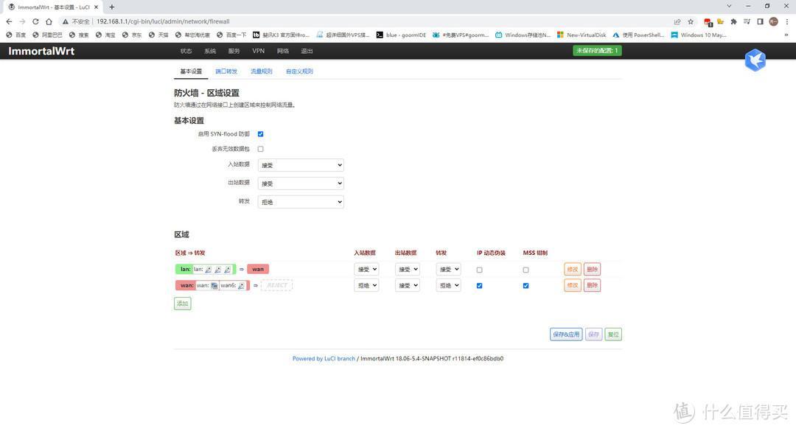Open the 网络 menu
The image size is (796, 431).
(283, 51)
